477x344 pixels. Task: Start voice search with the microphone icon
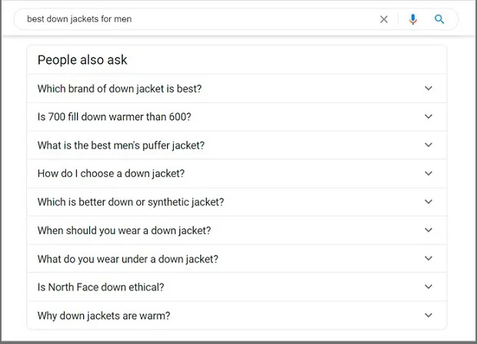413,19
